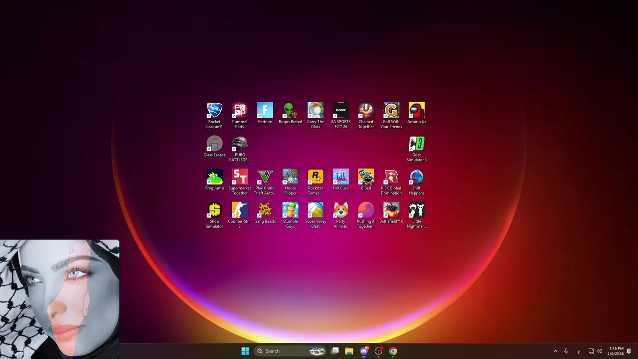Select the Biped game icon

(x=366, y=180)
